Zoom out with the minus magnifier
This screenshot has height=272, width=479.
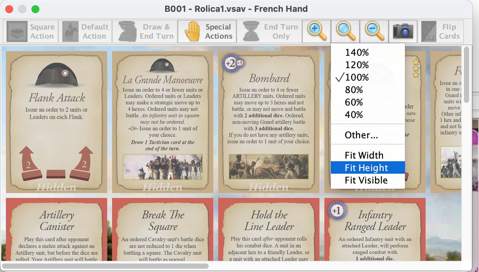(374, 31)
